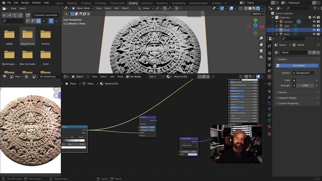The image size is (322, 181).
Task: Go back in the file browser
Action: [x=5, y=15]
